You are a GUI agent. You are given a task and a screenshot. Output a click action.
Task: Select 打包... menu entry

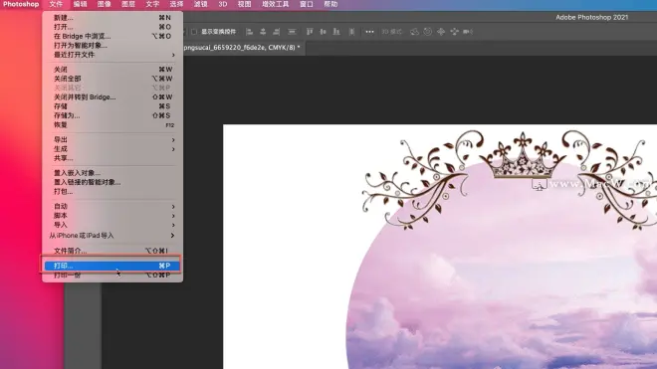112,192
